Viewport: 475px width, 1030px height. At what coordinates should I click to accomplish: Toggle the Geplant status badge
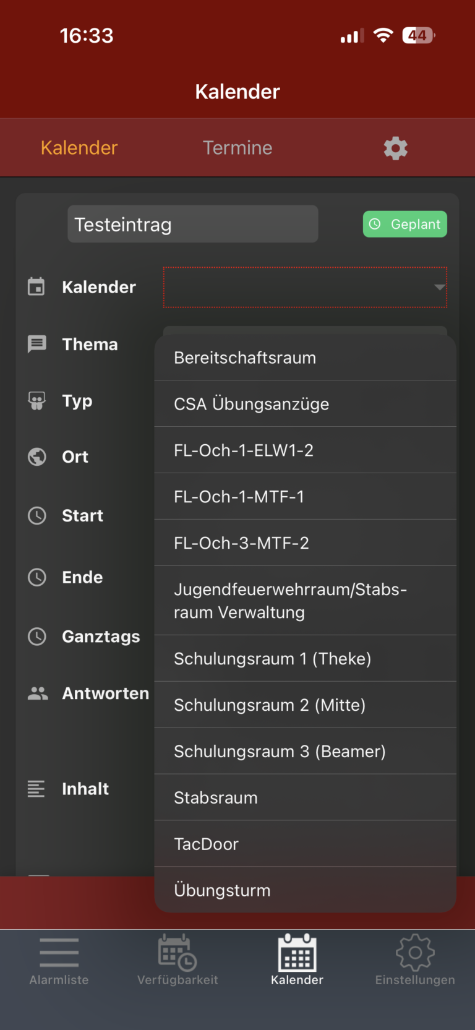(x=405, y=224)
